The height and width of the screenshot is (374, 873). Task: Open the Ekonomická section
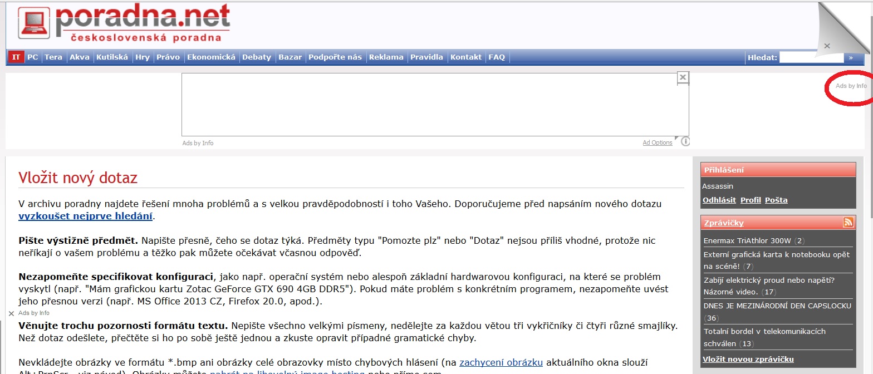[x=212, y=57]
